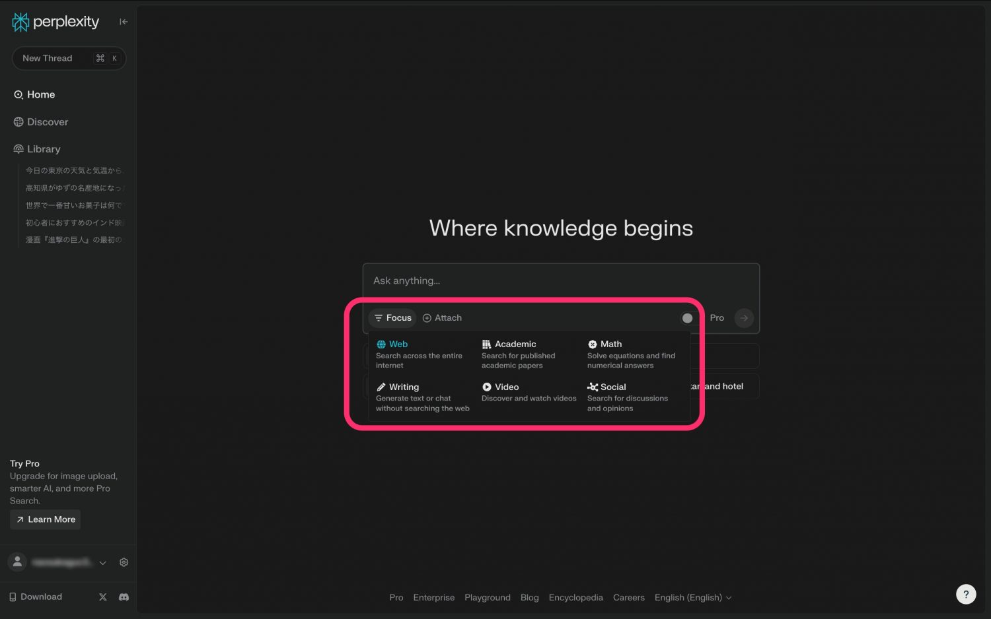Select Math focus mode
The height and width of the screenshot is (619, 991).
[x=633, y=354]
